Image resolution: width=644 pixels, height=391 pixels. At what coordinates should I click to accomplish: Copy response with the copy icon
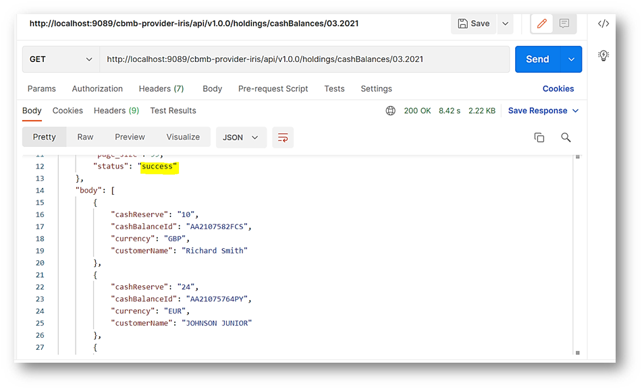click(x=539, y=138)
